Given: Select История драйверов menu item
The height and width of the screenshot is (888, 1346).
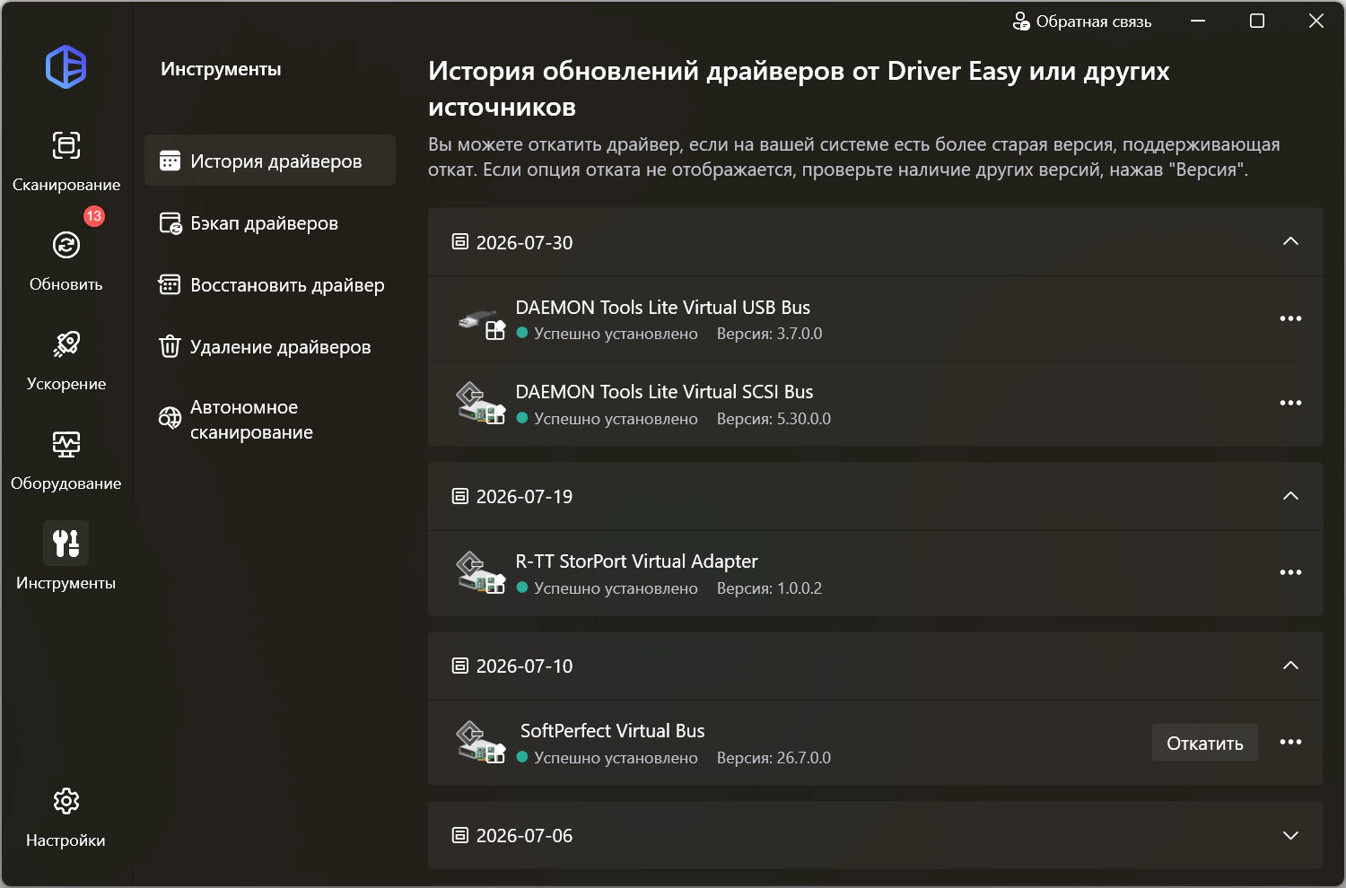Looking at the screenshot, I should pos(270,161).
